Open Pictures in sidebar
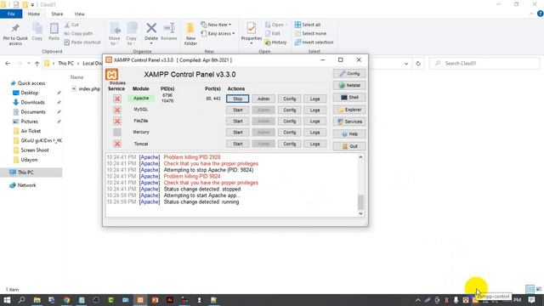The image size is (544, 306). coord(25,122)
